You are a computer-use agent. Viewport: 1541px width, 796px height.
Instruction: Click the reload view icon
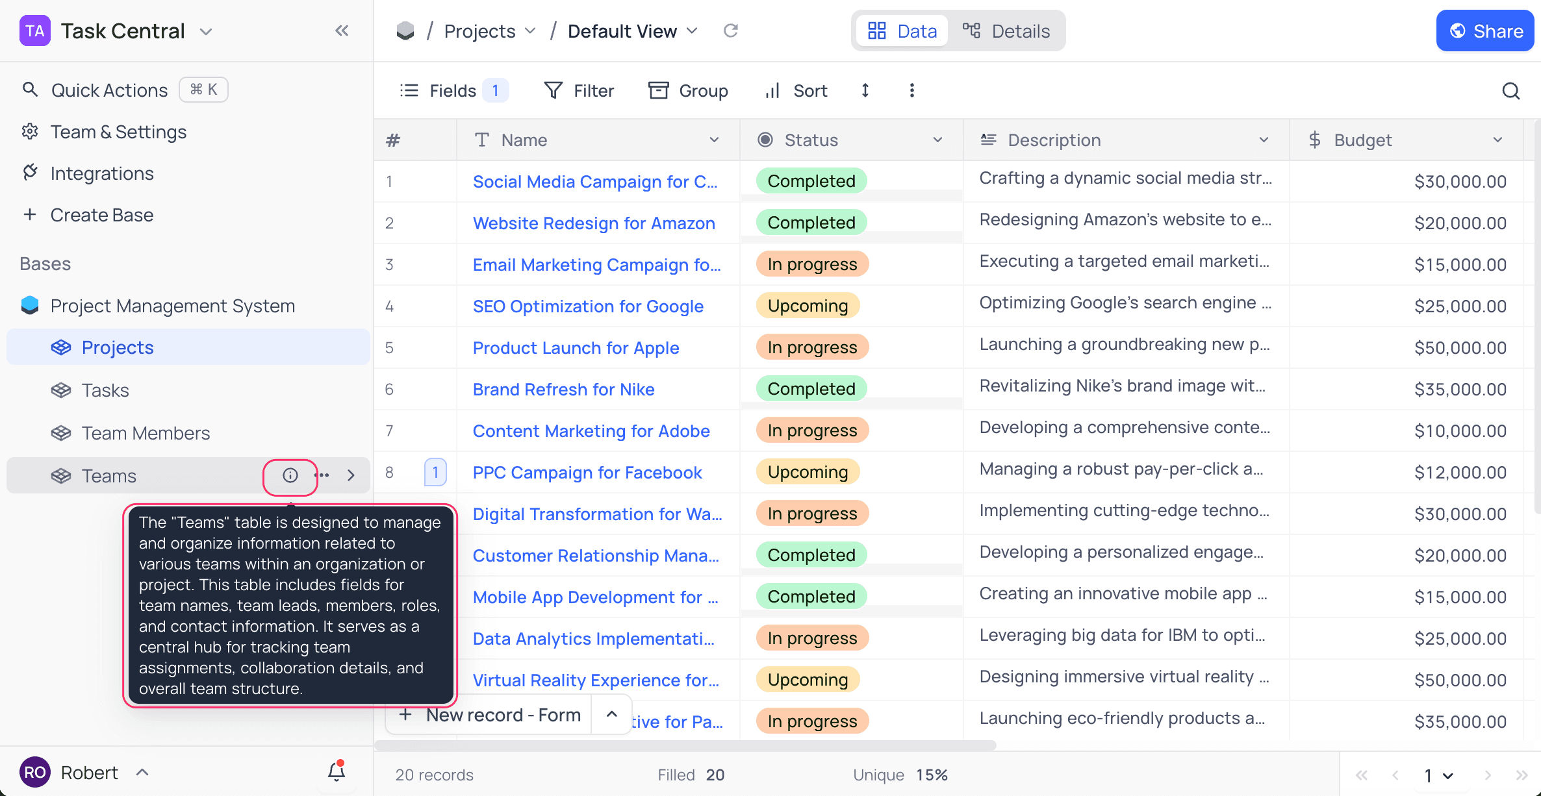(x=731, y=31)
